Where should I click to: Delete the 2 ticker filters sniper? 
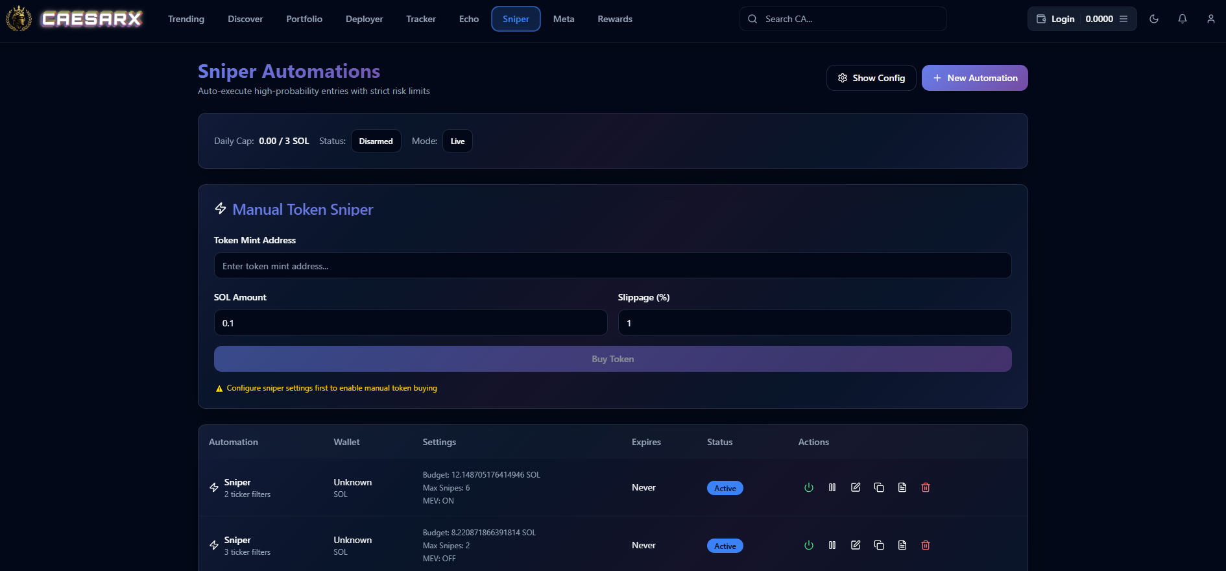tap(926, 487)
